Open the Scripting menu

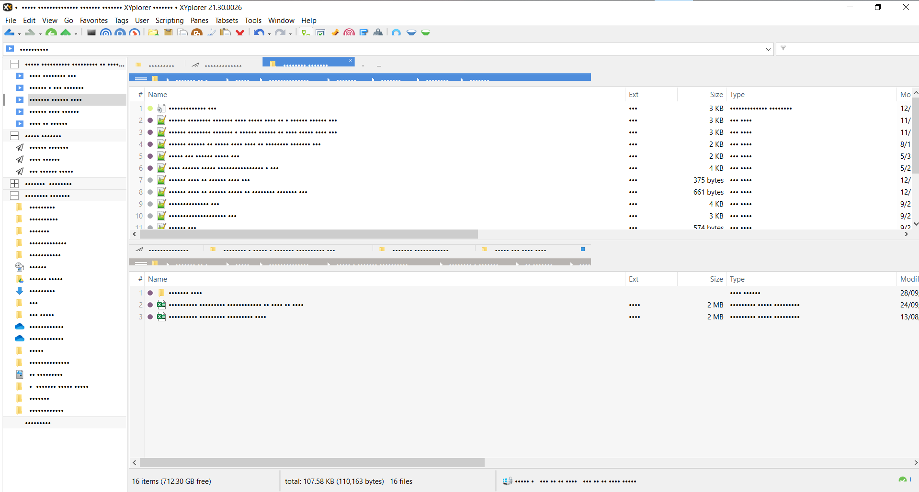[170, 20]
